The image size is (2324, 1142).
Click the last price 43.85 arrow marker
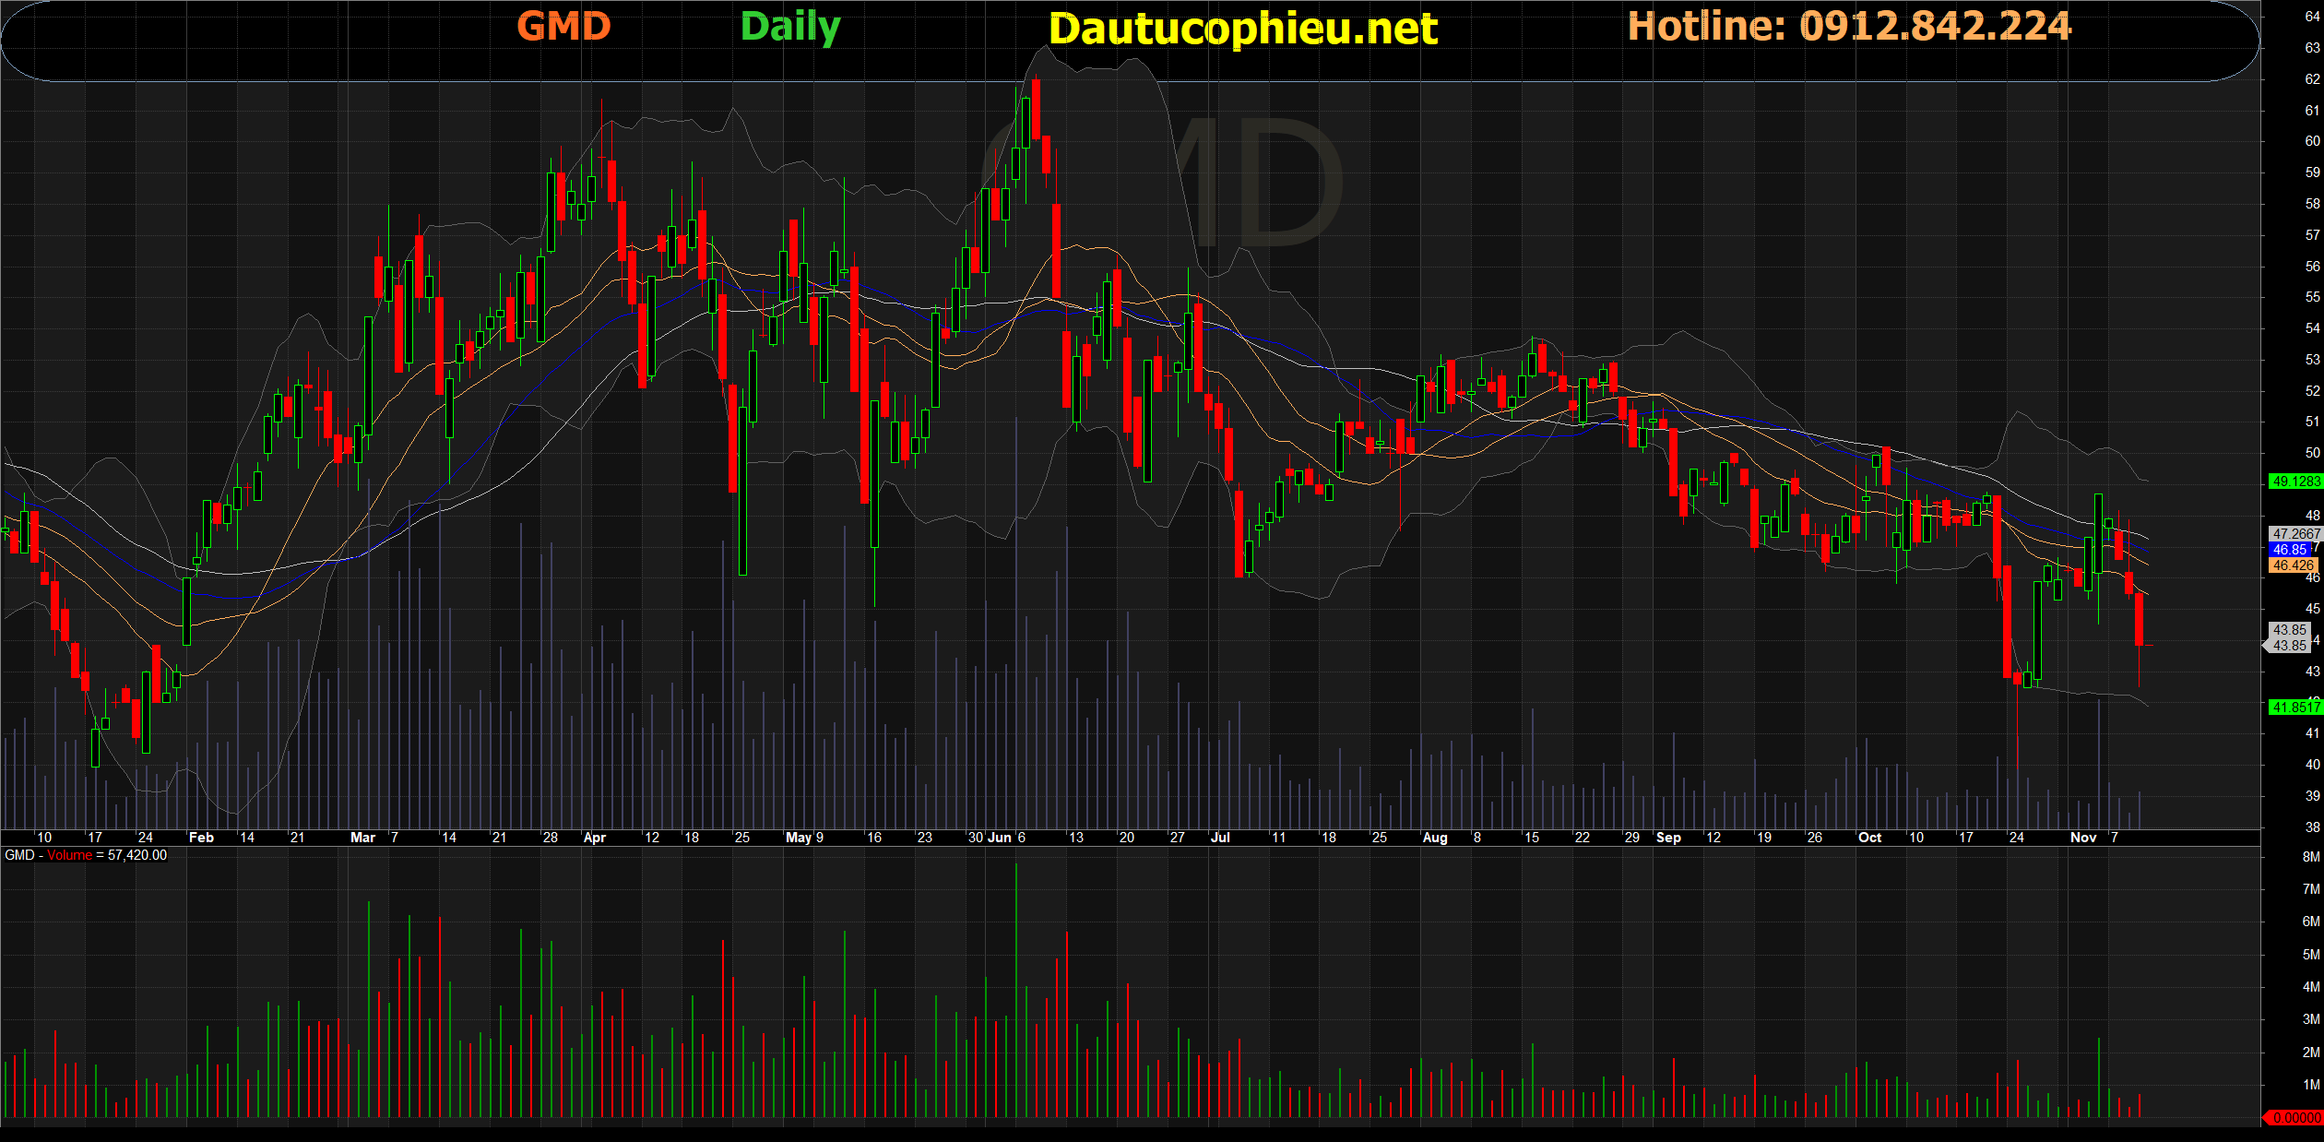pyautogui.click(x=2289, y=646)
